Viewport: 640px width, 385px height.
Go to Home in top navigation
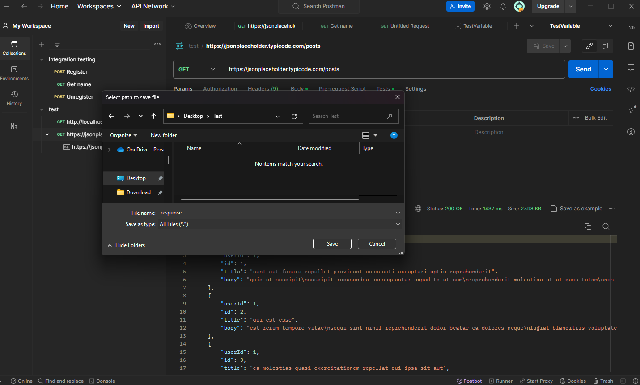click(x=59, y=6)
